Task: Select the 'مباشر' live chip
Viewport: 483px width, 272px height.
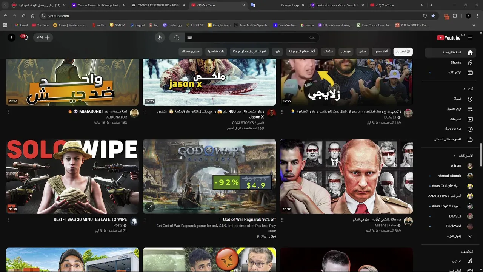Action: coord(363,51)
